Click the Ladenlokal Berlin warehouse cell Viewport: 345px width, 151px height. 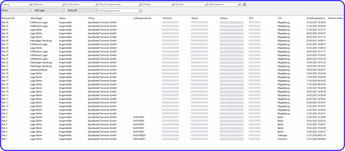(x=39, y=70)
